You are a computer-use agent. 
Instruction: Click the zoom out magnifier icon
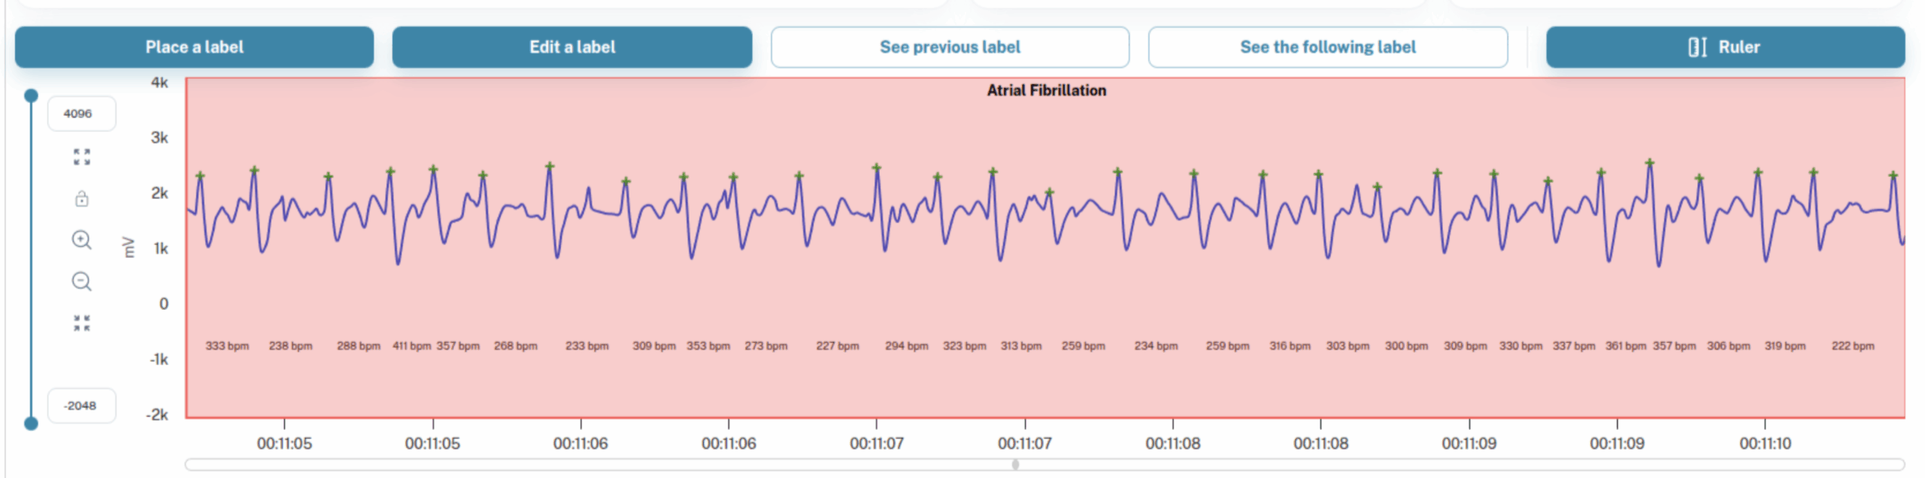(82, 281)
